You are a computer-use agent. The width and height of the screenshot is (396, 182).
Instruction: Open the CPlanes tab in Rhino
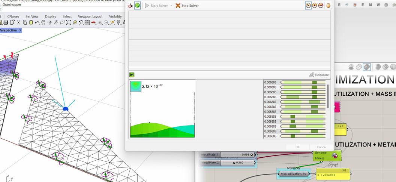click(x=13, y=16)
